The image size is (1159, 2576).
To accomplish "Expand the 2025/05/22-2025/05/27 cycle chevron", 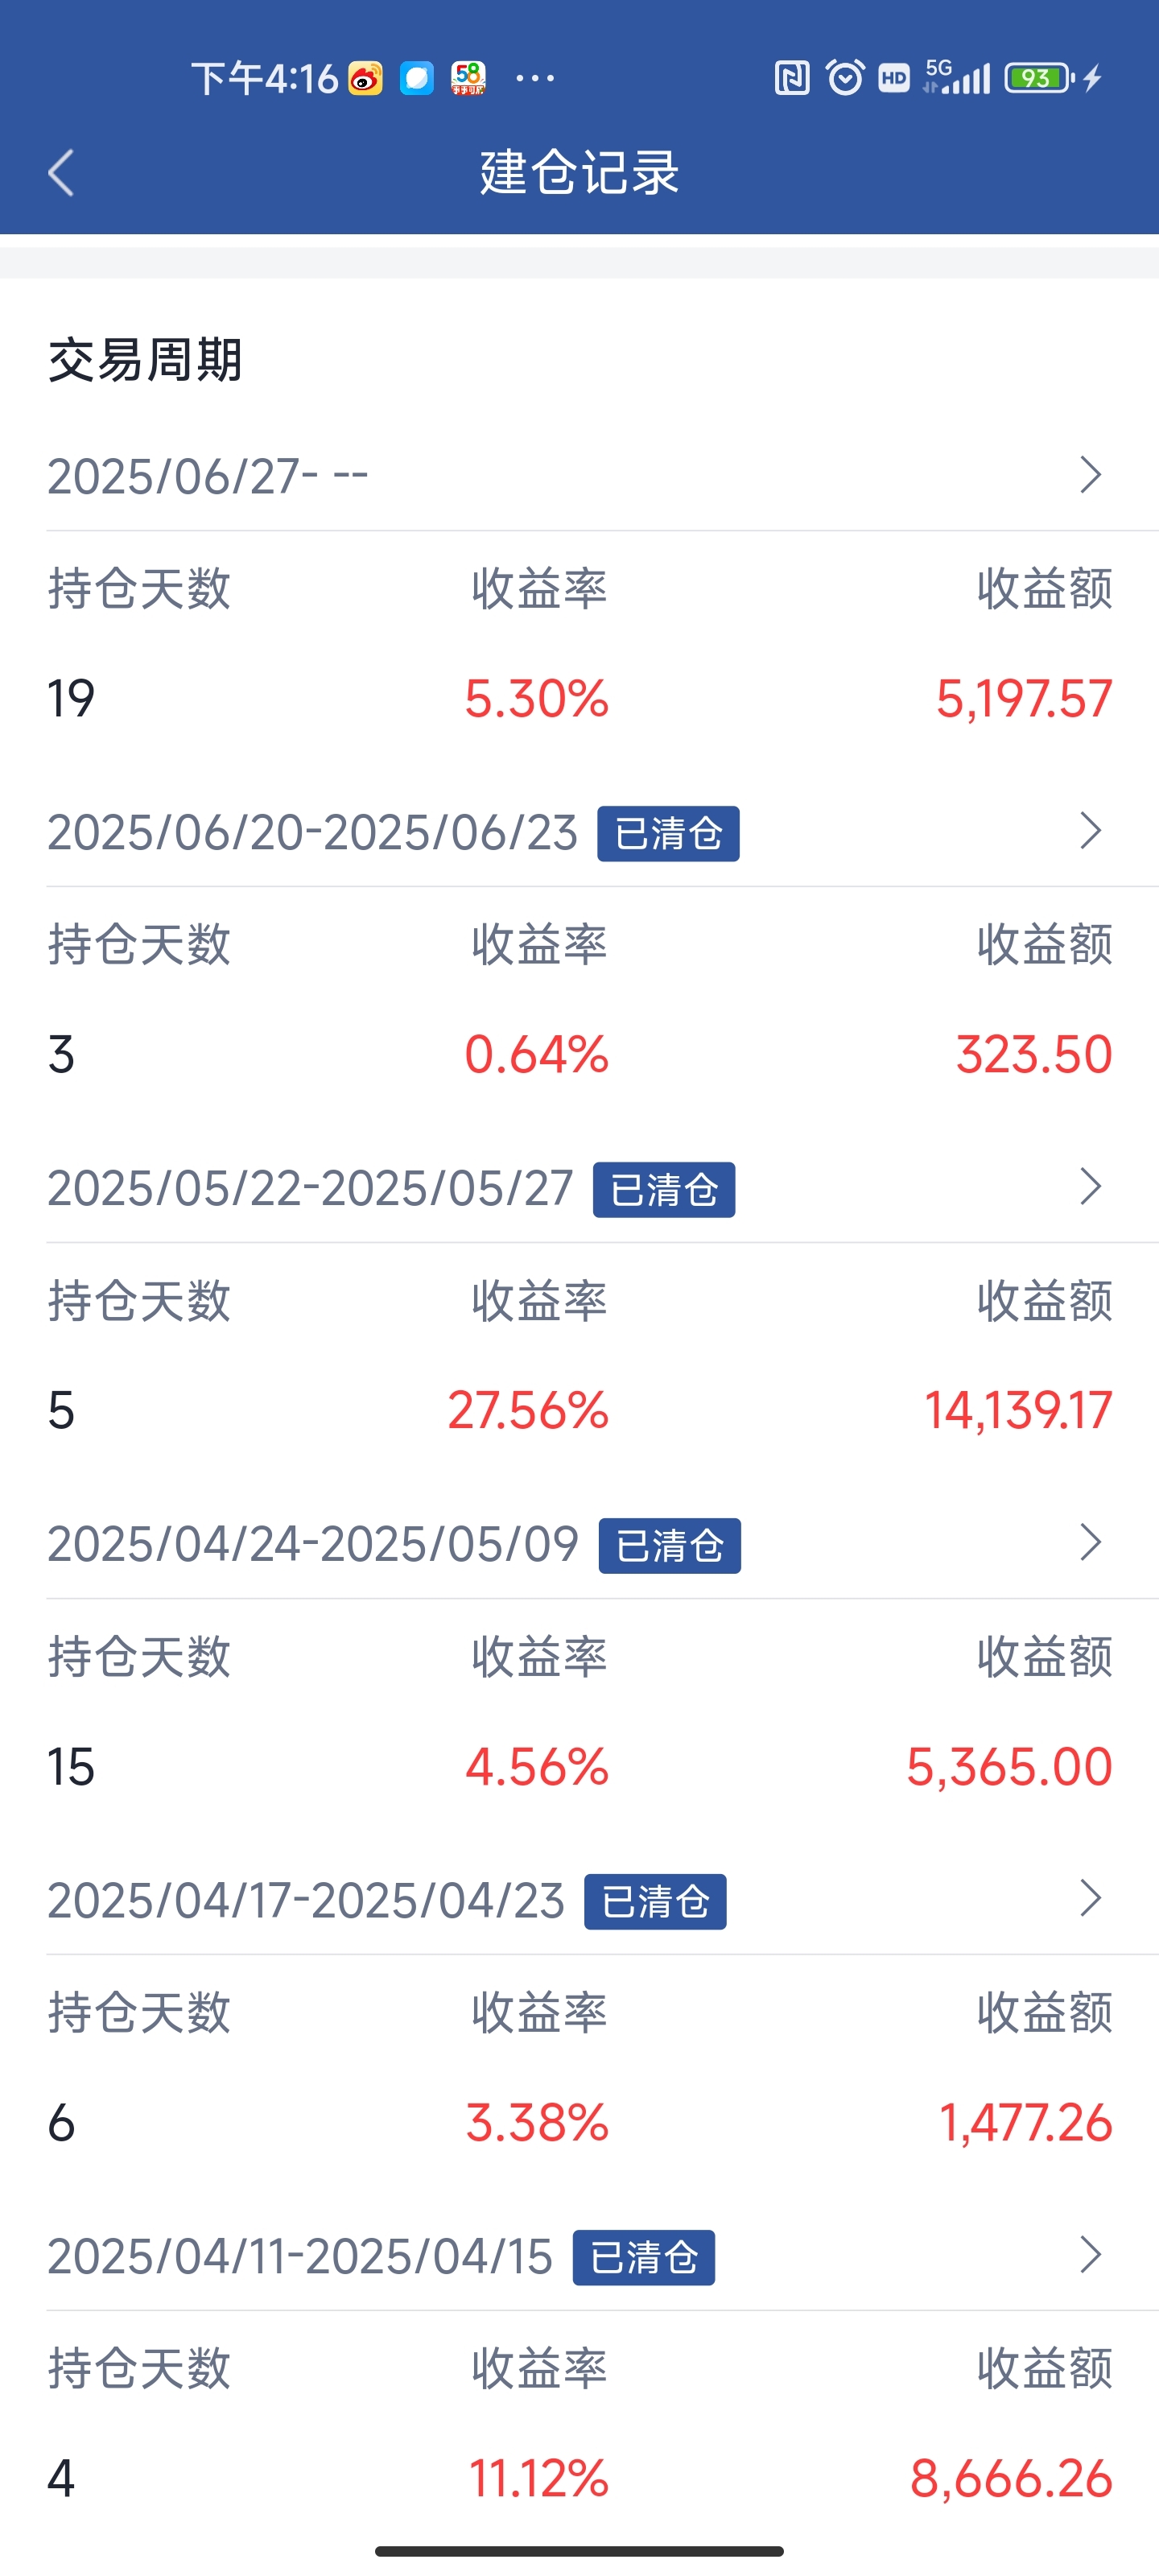I will coord(1090,1187).
